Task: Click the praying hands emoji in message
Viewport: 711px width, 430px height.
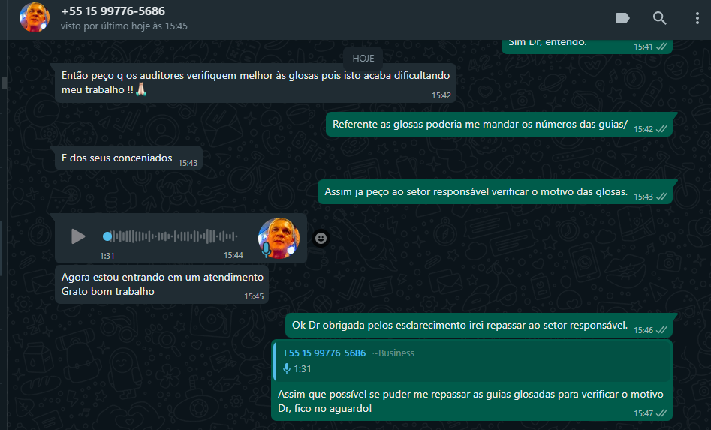Action: pos(141,89)
